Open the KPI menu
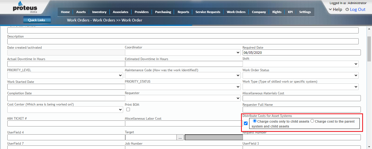The height and width of the screenshot is (149, 372). (290, 12)
